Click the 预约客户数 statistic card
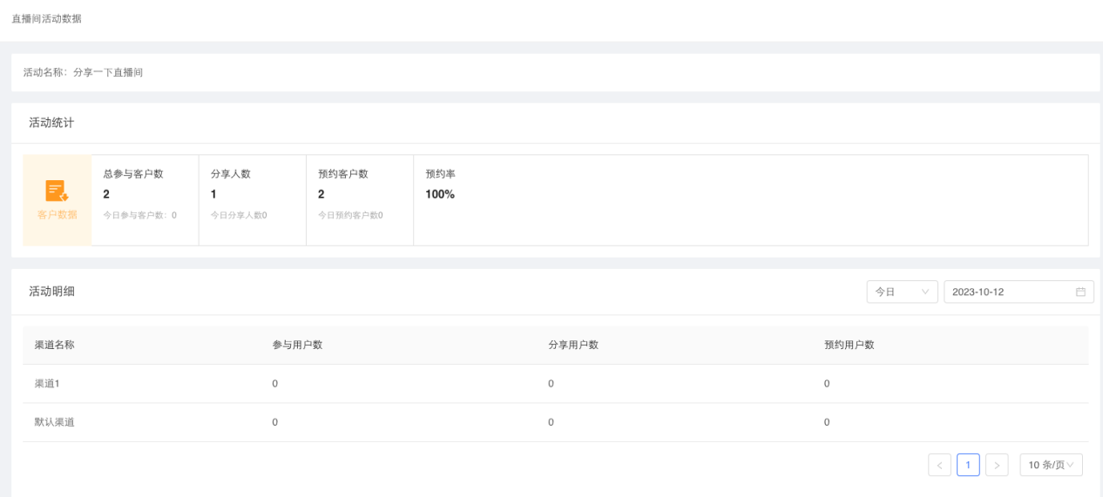1103x497 pixels. (359, 194)
